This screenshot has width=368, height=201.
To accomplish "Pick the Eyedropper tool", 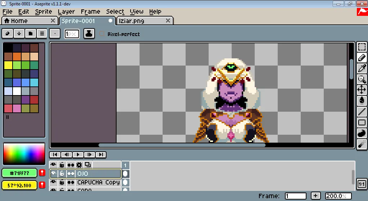I will point(362,68).
